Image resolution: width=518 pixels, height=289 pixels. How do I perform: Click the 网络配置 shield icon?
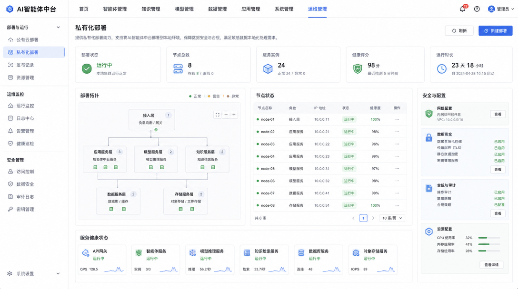pos(429,114)
